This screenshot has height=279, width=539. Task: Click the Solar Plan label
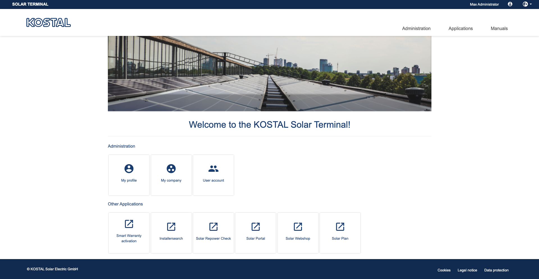(x=340, y=239)
